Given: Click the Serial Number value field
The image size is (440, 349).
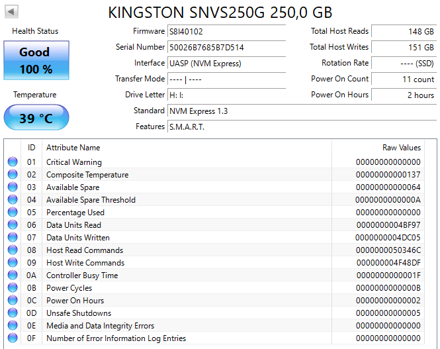Looking at the screenshot, I should pos(226,47).
